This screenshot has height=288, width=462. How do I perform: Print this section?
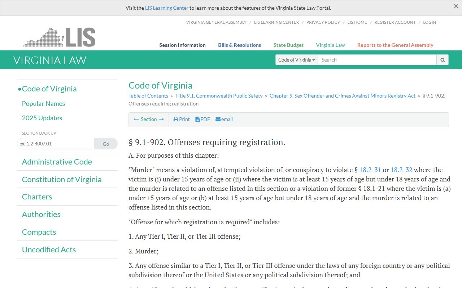pyautogui.click(x=182, y=119)
